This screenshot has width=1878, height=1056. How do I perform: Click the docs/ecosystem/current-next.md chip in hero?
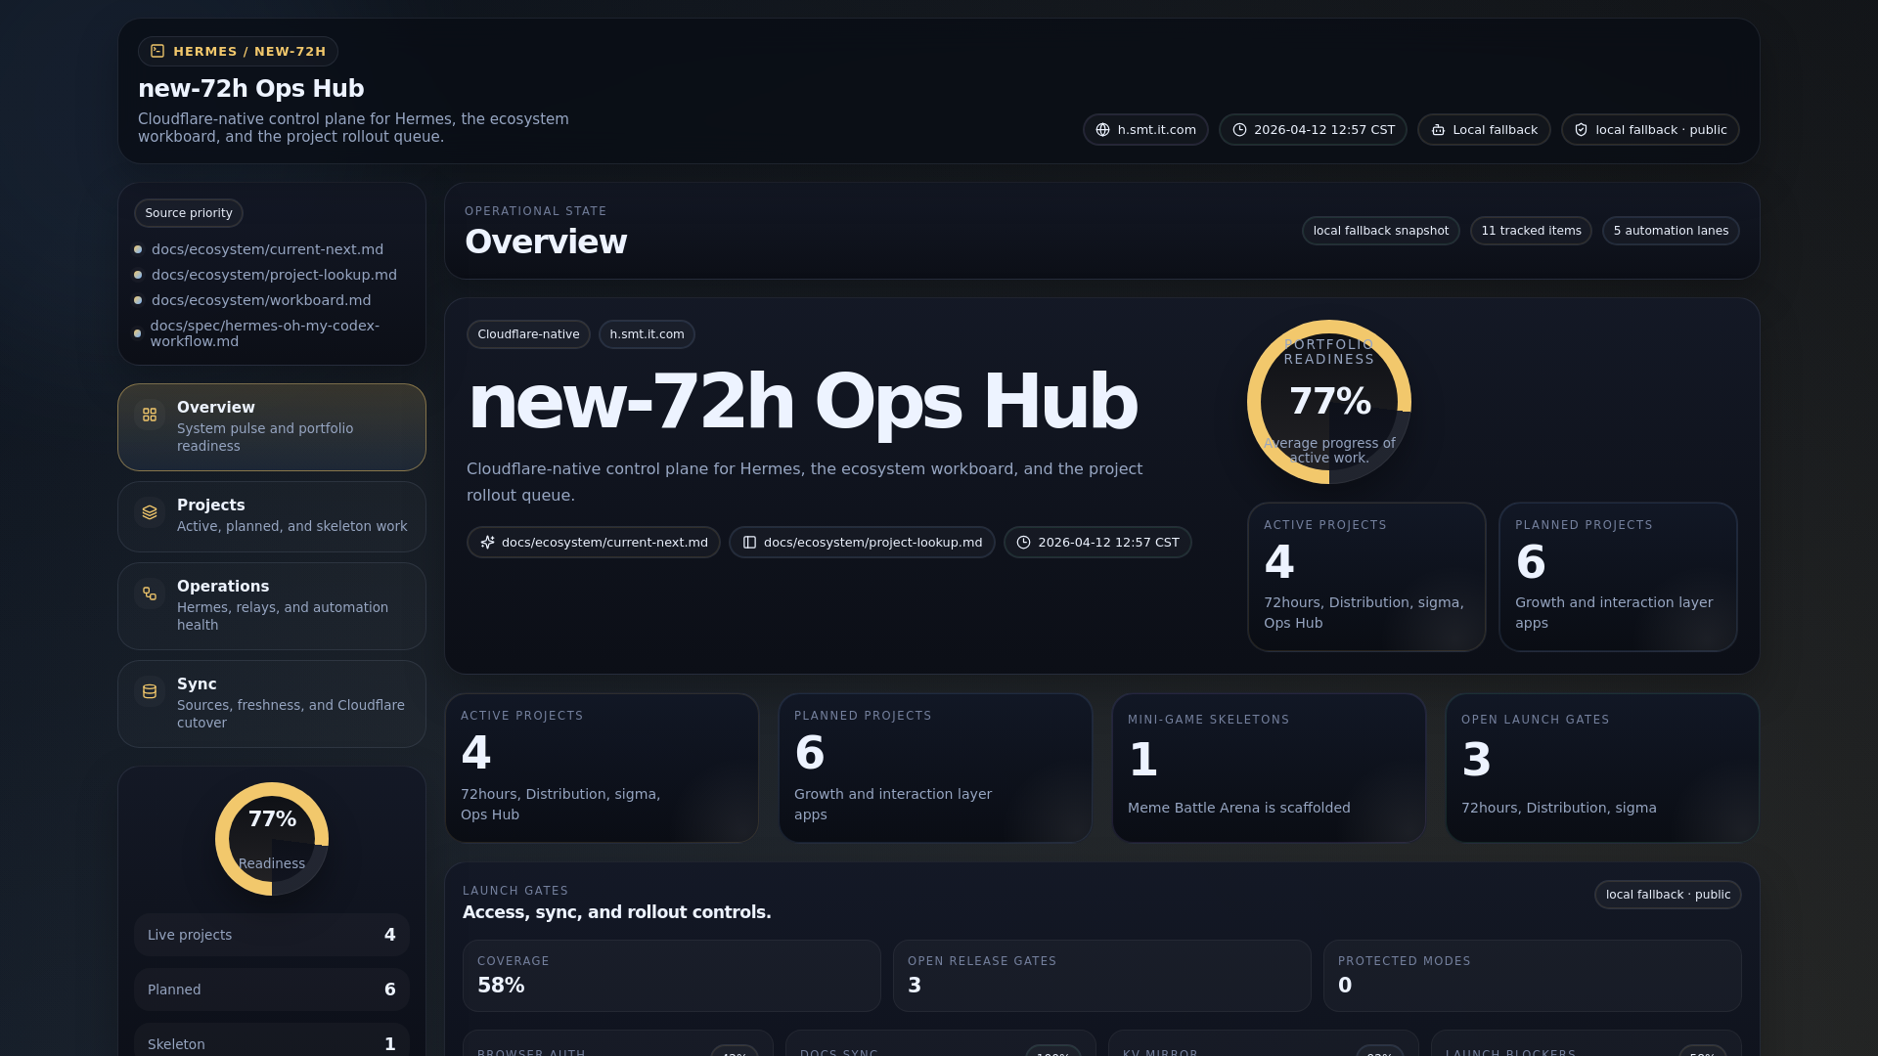pyautogui.click(x=594, y=543)
